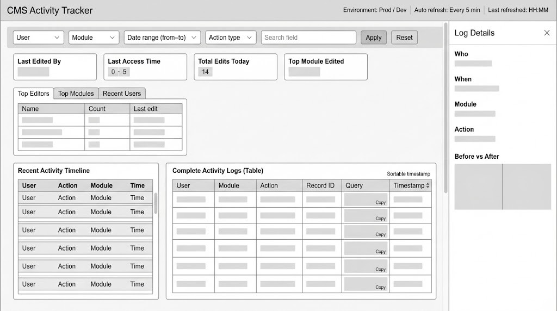Click the CMS Activity Tracker title
Image resolution: width=557 pixels, height=311 pixels.
click(x=49, y=10)
